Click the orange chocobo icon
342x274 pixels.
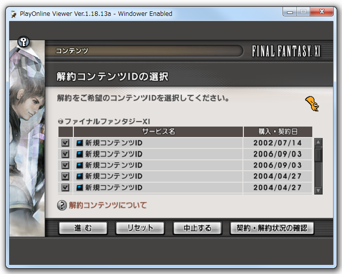pyautogui.click(x=312, y=103)
